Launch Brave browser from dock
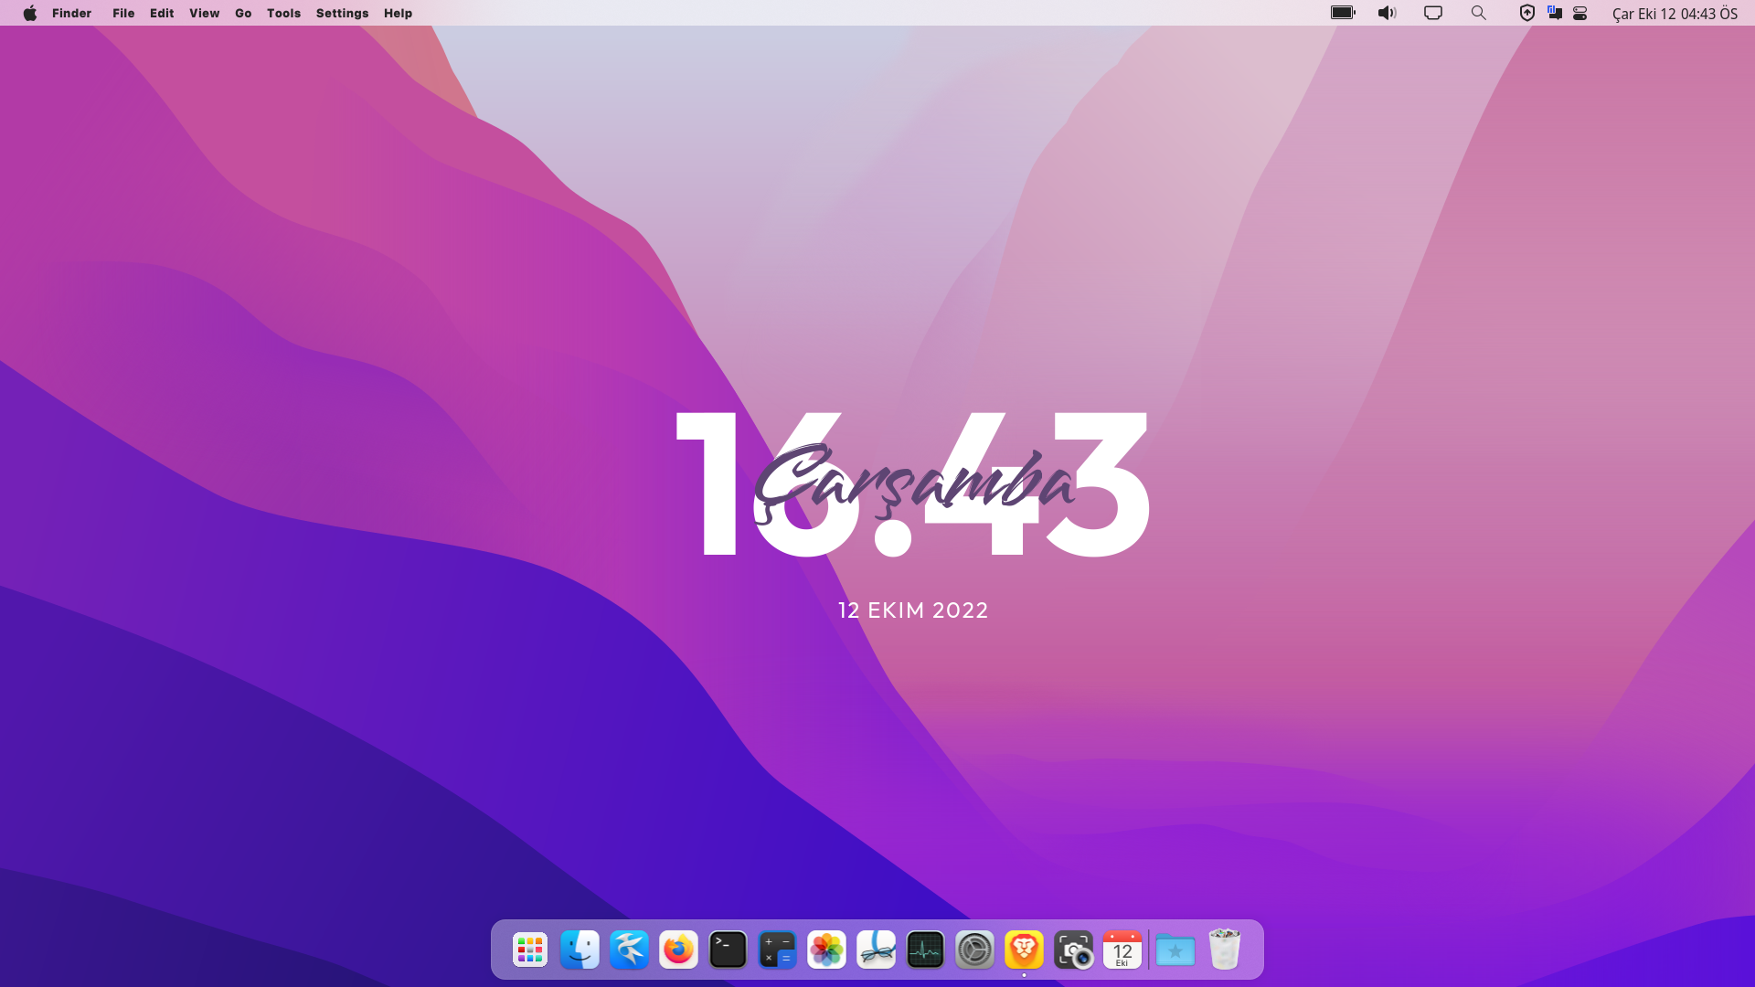The image size is (1755, 987). [x=1024, y=950]
